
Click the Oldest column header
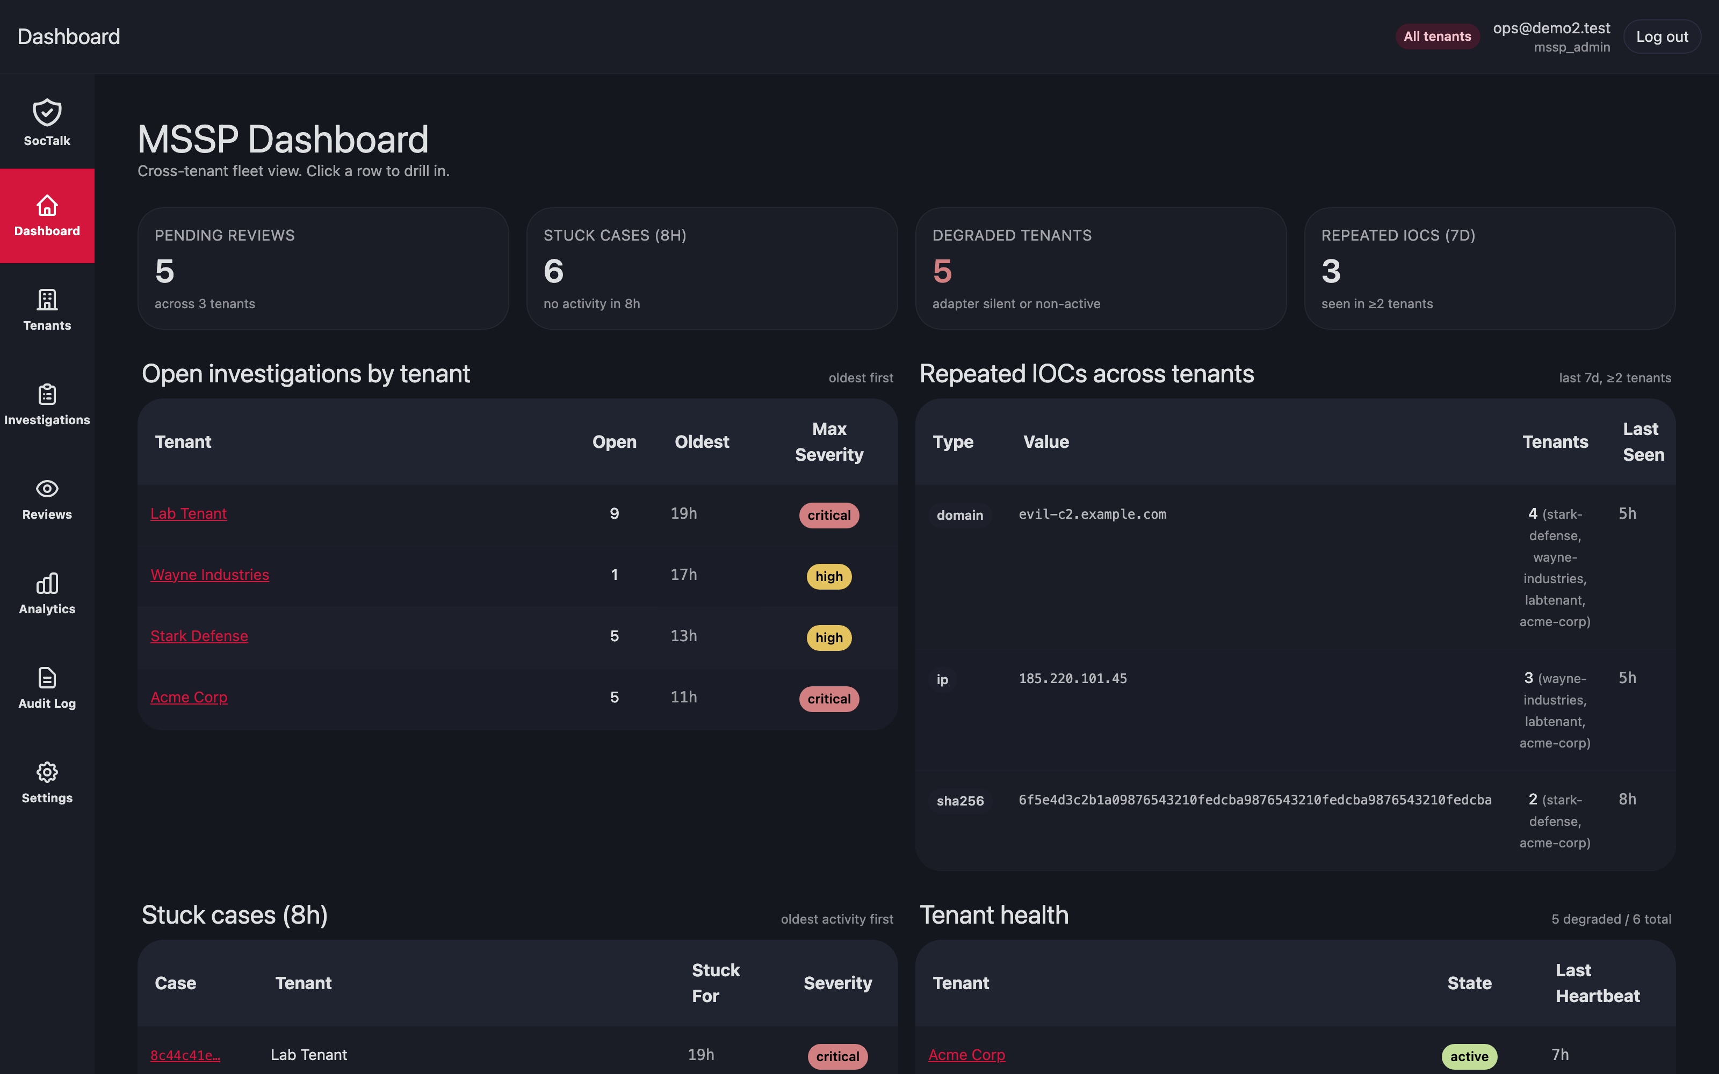coord(702,442)
